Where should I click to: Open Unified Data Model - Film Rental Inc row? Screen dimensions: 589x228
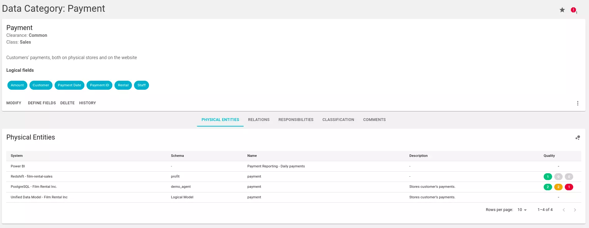coord(294,197)
